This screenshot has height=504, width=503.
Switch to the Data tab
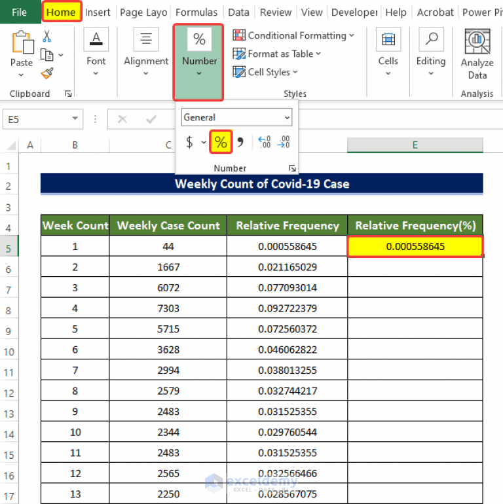238,12
